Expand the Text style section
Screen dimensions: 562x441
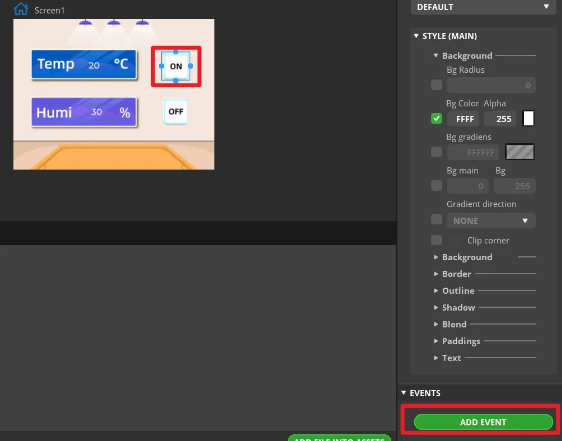tap(451, 358)
